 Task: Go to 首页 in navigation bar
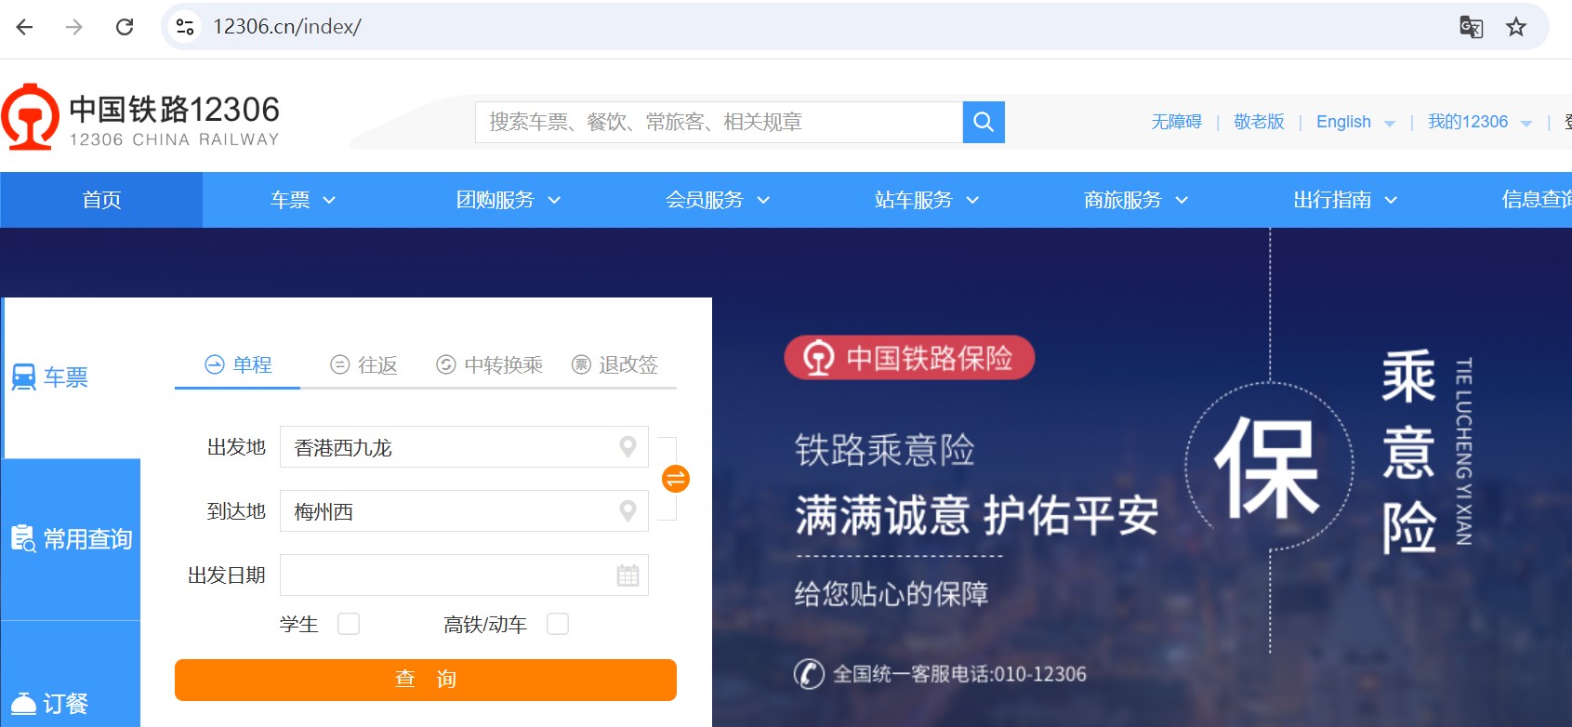pos(101,200)
